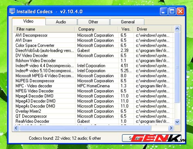Click the horizontal scrollbar left arrow
This screenshot has height=149, width=193.
click(16, 128)
